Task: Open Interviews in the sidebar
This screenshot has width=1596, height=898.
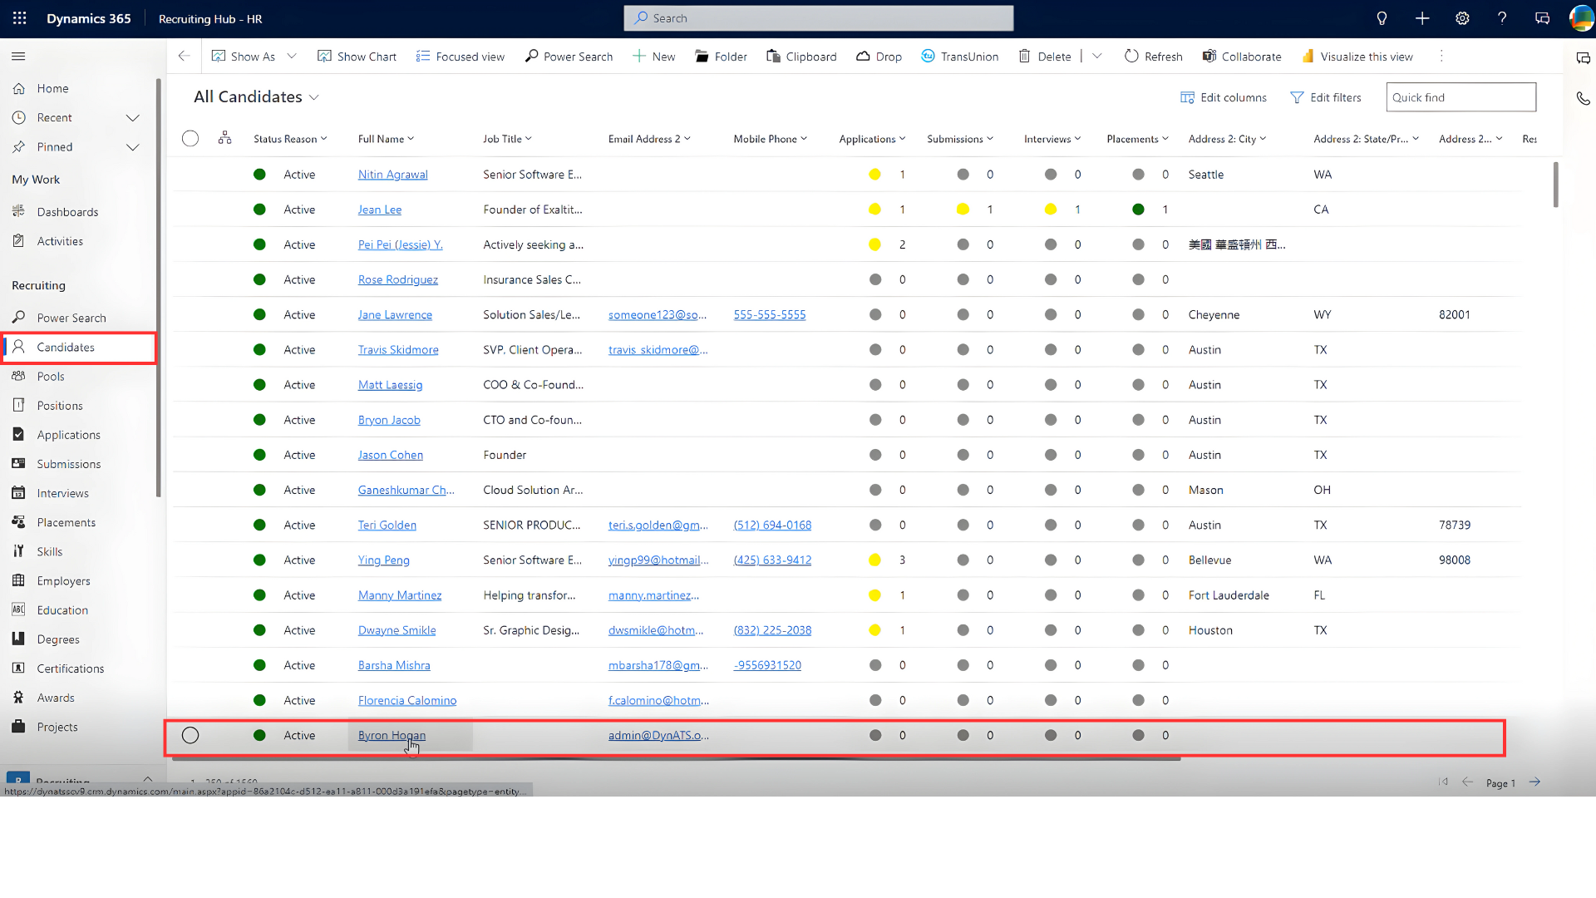Action: tap(62, 493)
